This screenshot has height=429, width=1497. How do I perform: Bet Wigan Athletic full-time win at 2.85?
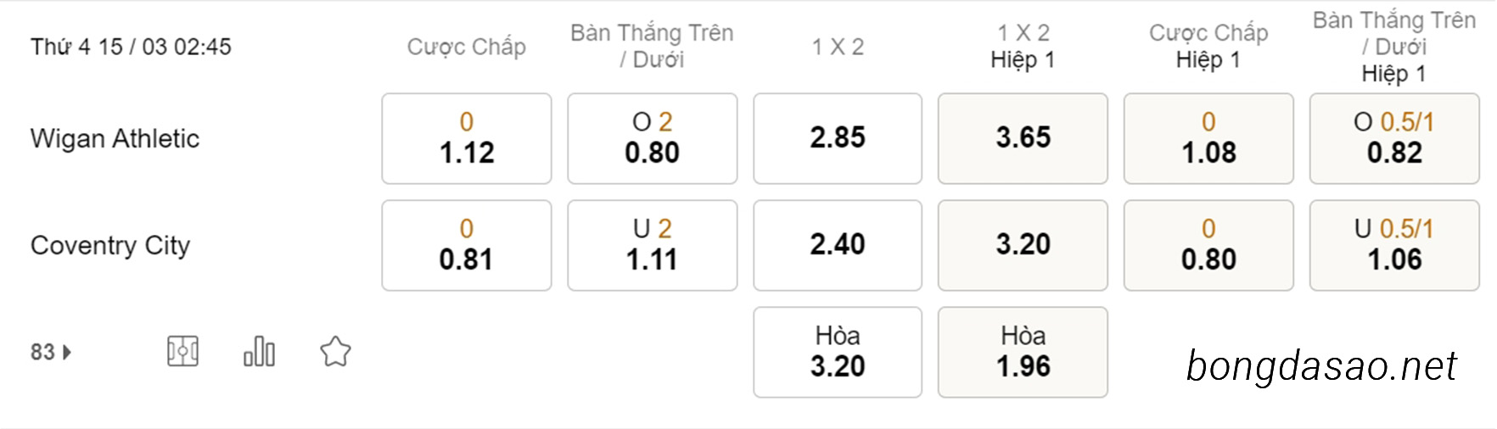(838, 138)
